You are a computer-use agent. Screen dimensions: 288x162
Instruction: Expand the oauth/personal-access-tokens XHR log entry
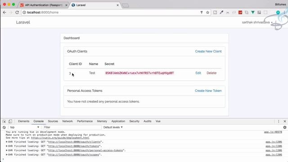point(7,150)
